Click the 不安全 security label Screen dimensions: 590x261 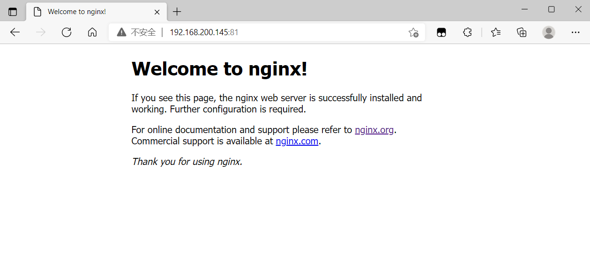(143, 32)
